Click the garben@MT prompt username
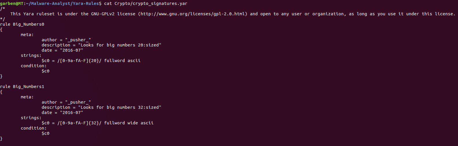 pyautogui.click(x=12, y=3)
